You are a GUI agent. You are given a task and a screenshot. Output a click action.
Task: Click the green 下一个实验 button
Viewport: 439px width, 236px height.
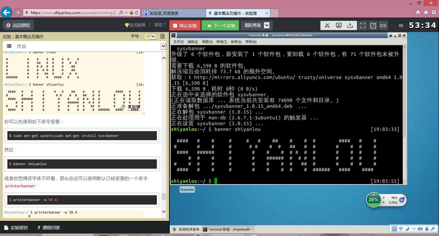coord(221,26)
